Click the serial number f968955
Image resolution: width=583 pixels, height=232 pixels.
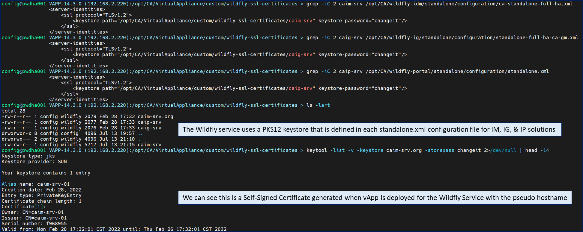(56, 224)
